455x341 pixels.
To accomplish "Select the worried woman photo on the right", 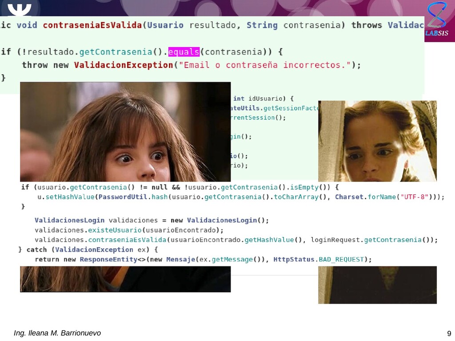I will [x=377, y=141].
